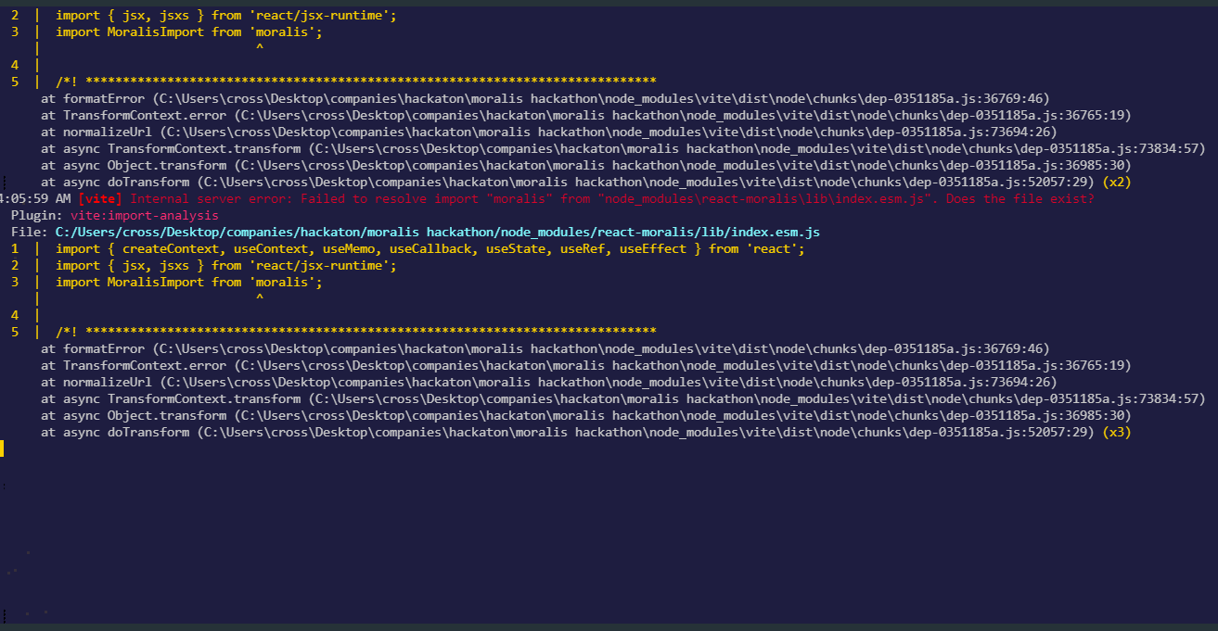Image resolution: width=1218 pixels, height=631 pixels.
Task: Click the 4:05:59 AM timestamp
Action: (37, 198)
